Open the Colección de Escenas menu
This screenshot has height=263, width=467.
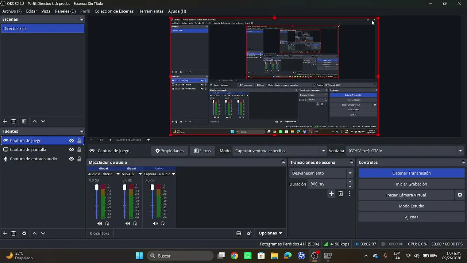coord(114,11)
